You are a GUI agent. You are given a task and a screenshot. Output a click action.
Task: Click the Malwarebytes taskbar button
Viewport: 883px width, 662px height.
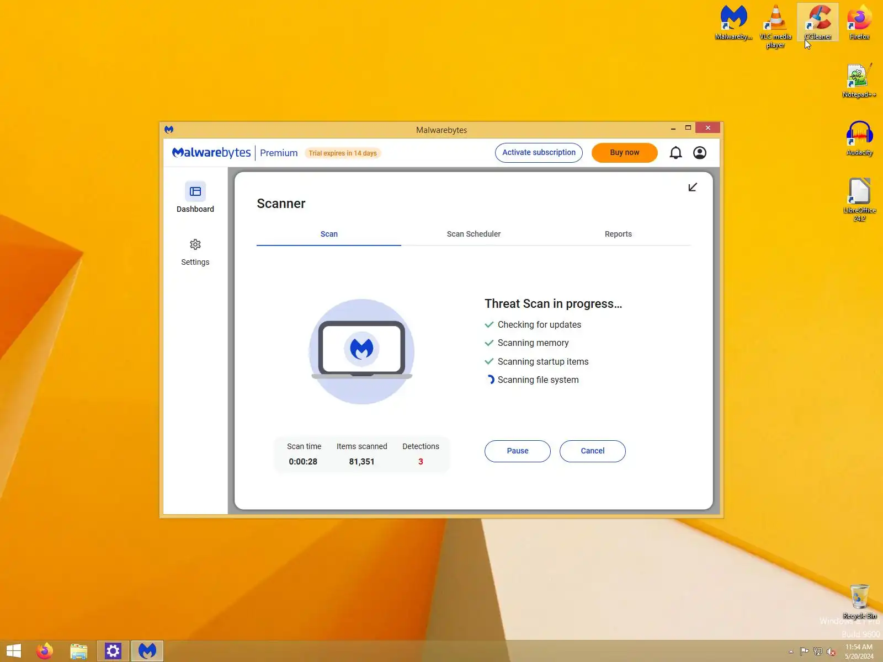[x=147, y=651]
